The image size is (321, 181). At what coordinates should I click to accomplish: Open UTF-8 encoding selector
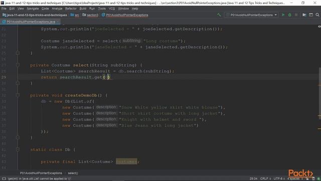[279, 179]
